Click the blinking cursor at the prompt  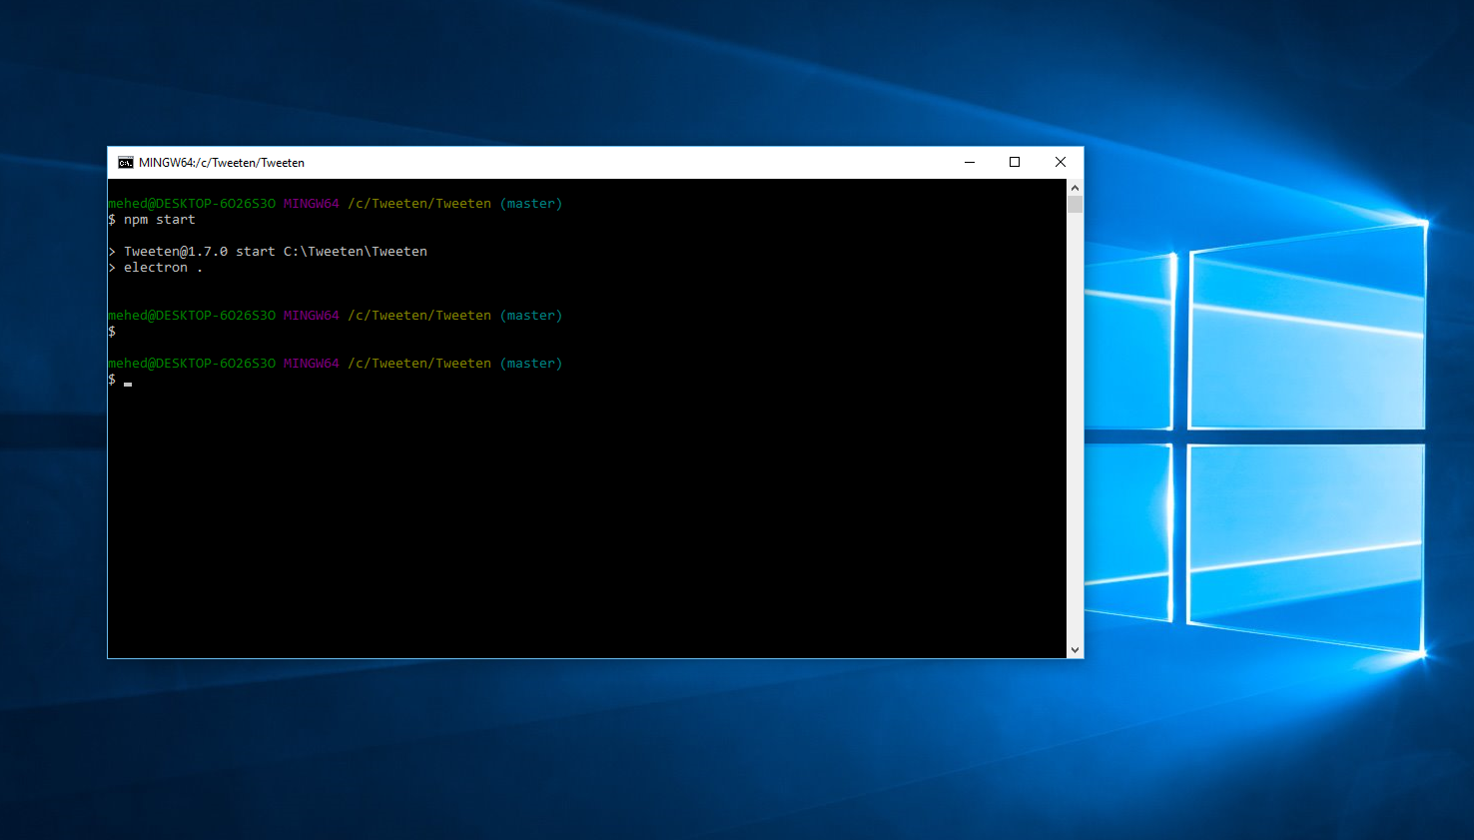128,382
